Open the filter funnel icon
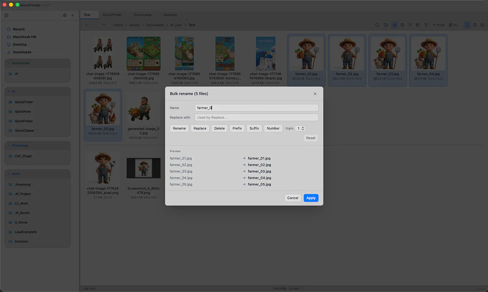The height and width of the screenshot is (292, 488). (x=426, y=25)
